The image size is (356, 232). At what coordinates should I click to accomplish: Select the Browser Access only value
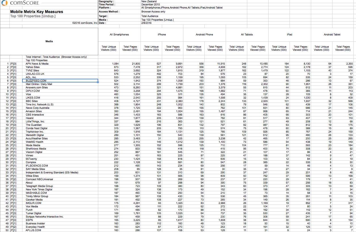point(153,12)
